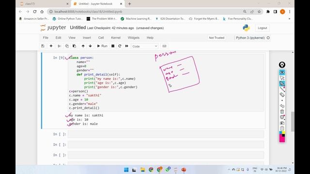Open the annotation toolbar lightbulb button
This screenshot has width=310, height=174.
point(282,65)
